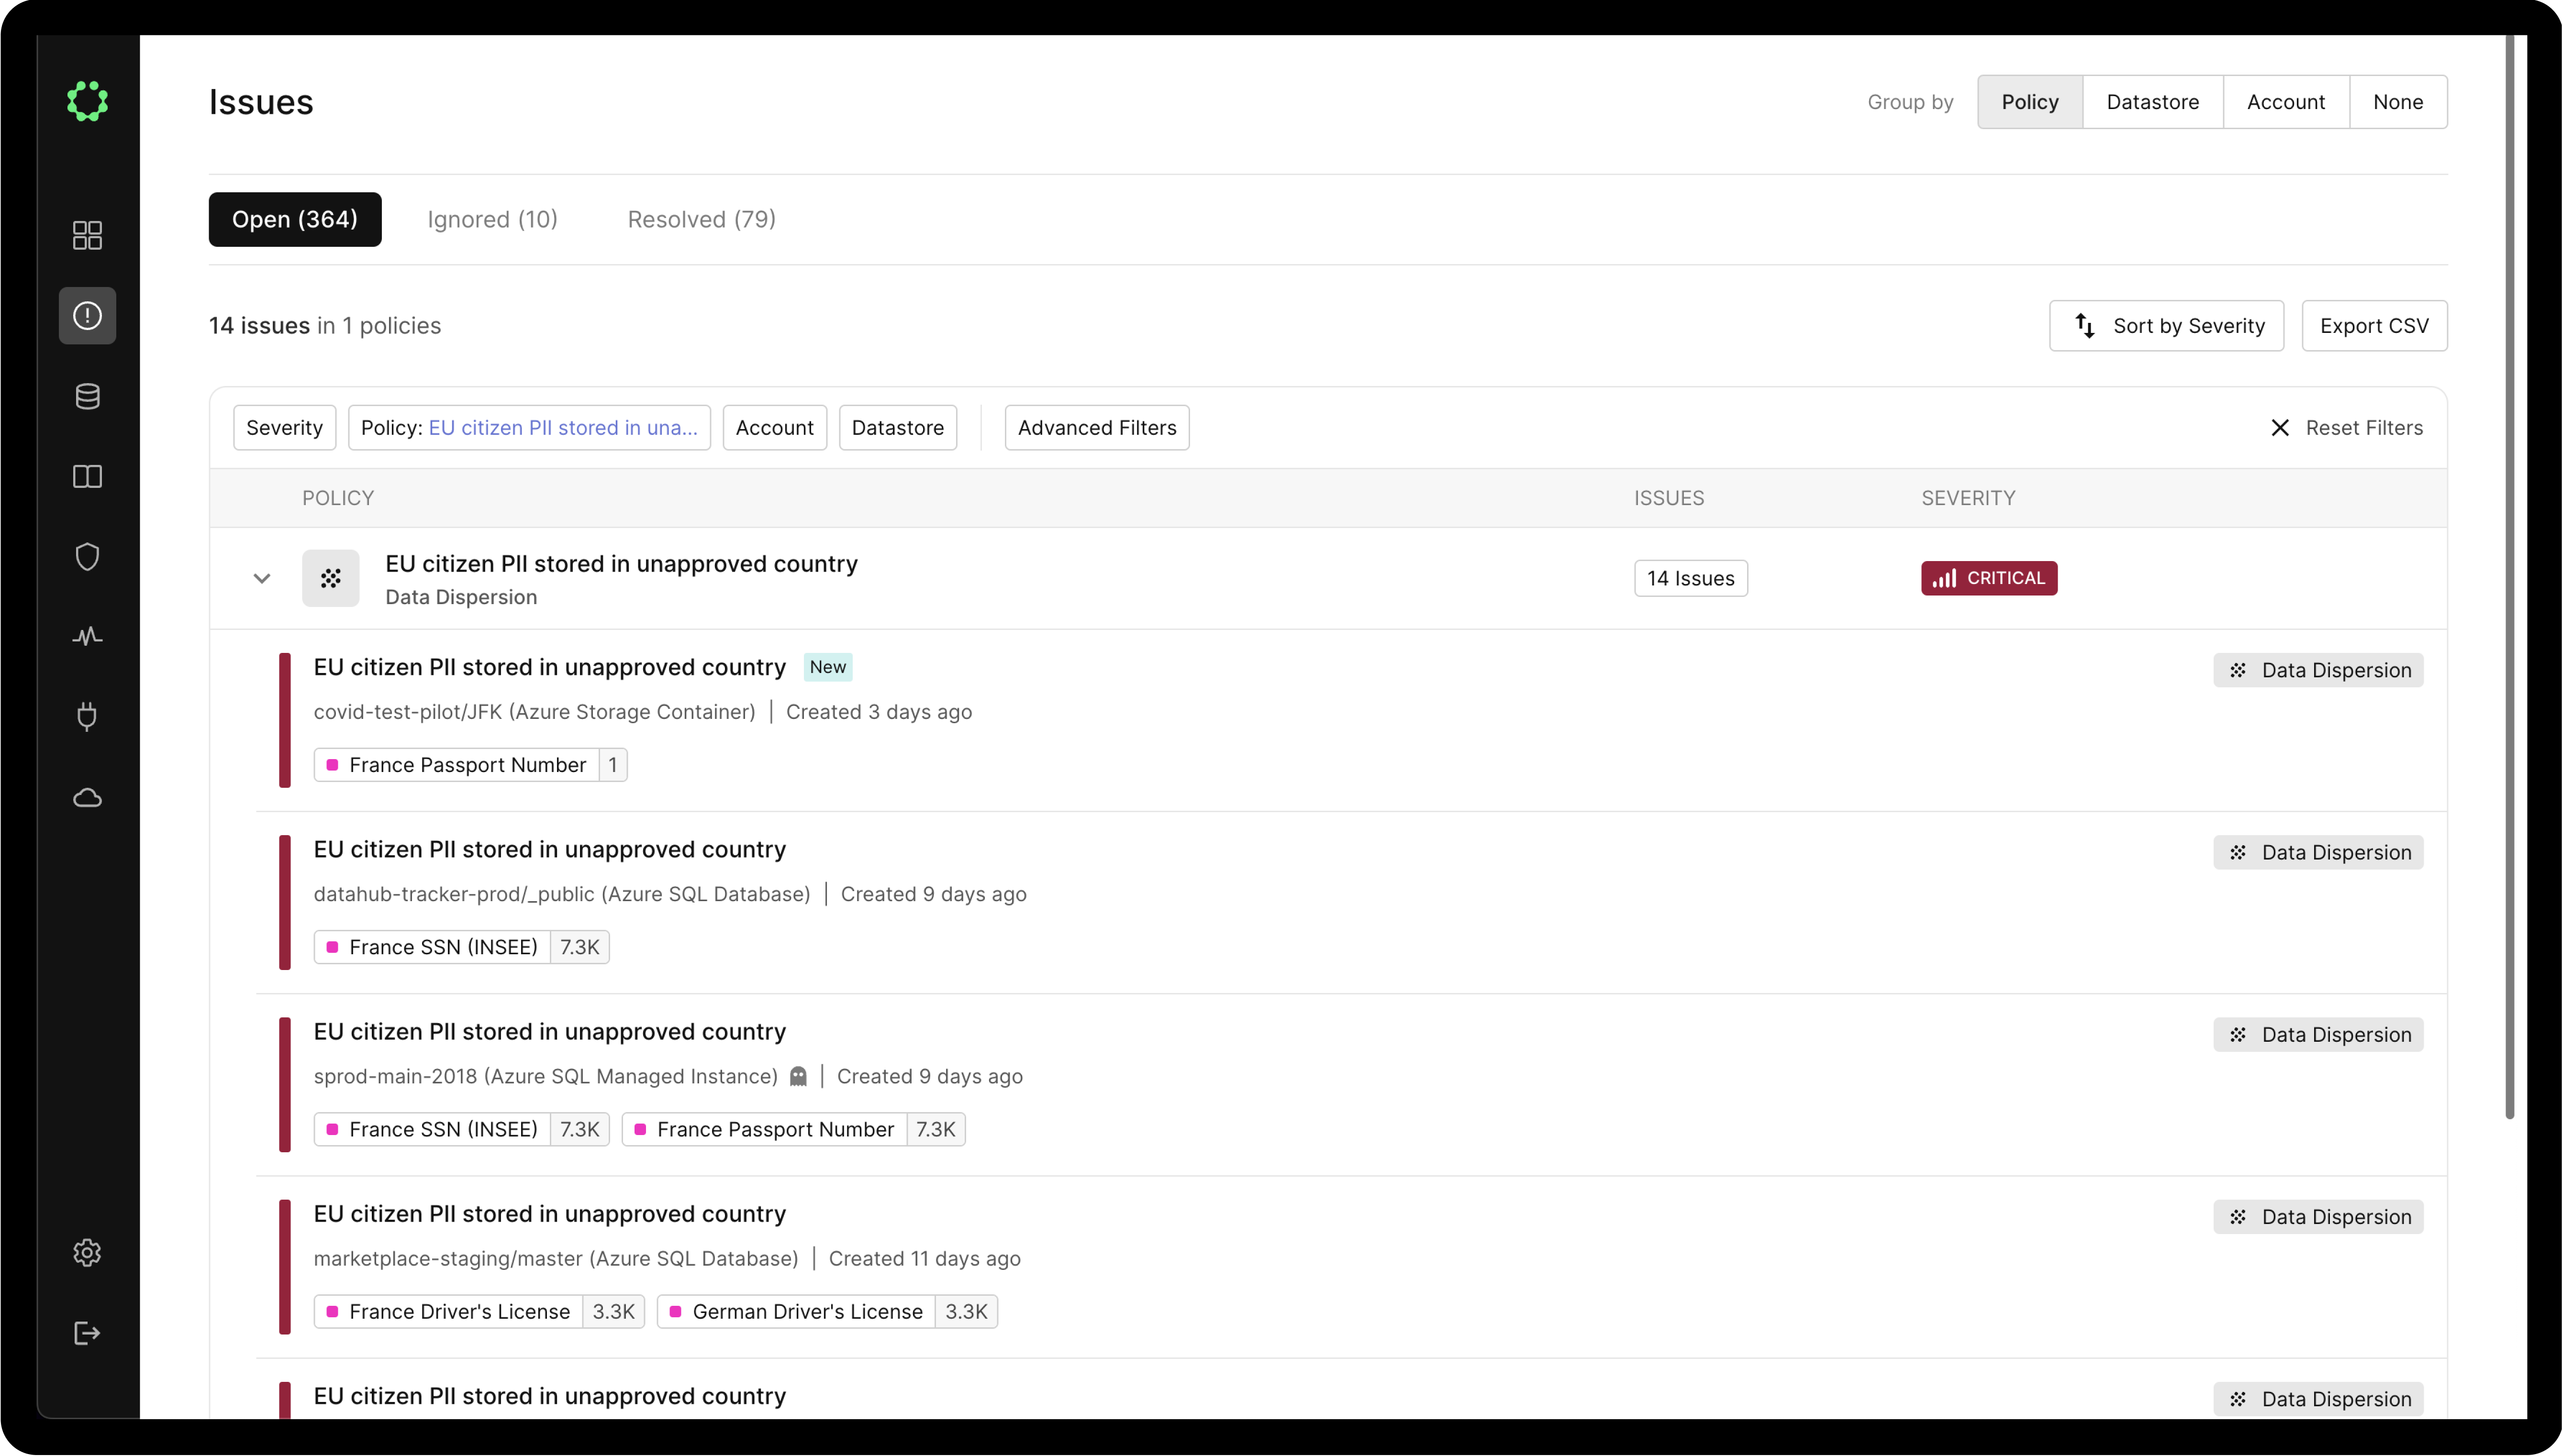Open the dashboard grid view from sidebar
The width and height of the screenshot is (2562, 1456).
(87, 236)
